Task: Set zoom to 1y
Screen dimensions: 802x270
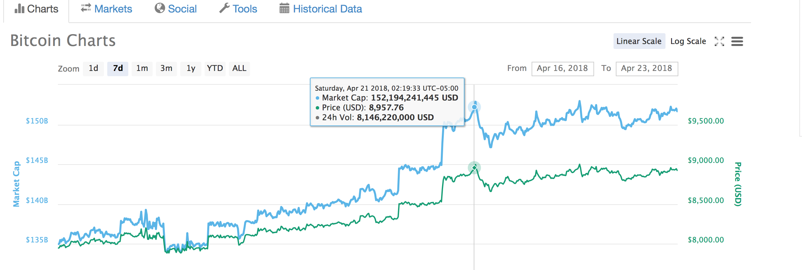Action: tap(191, 68)
